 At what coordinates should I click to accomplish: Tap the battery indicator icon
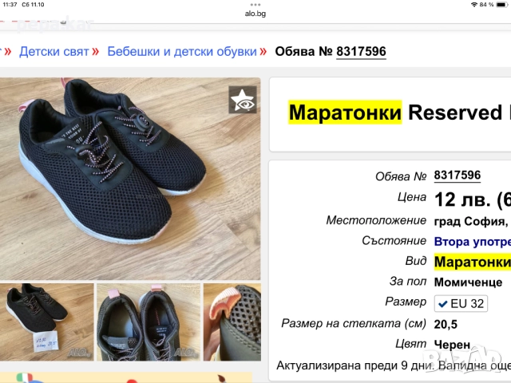click(x=502, y=5)
